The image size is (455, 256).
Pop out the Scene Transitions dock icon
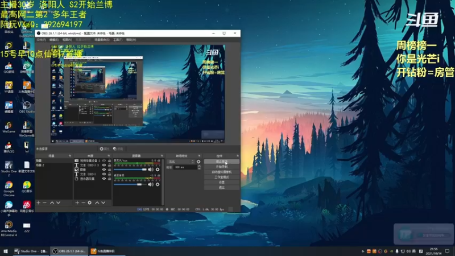[199, 156]
